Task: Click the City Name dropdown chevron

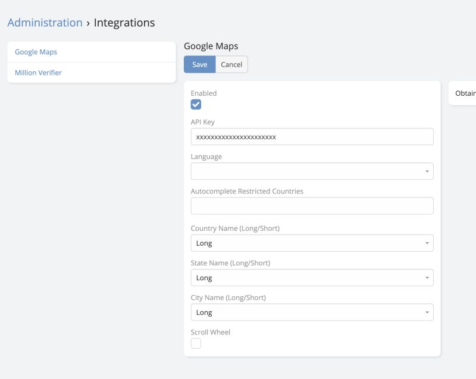Action: (x=427, y=312)
